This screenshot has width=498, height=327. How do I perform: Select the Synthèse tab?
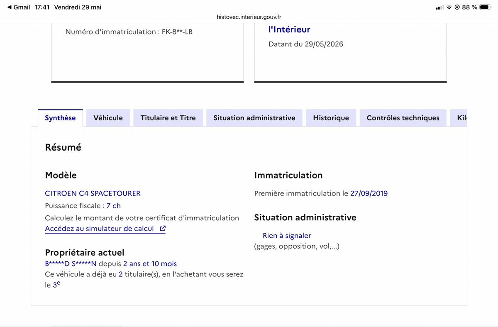tap(60, 118)
